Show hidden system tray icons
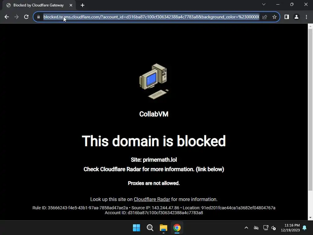Image resolution: width=313 pixels, height=235 pixels. coord(246,228)
